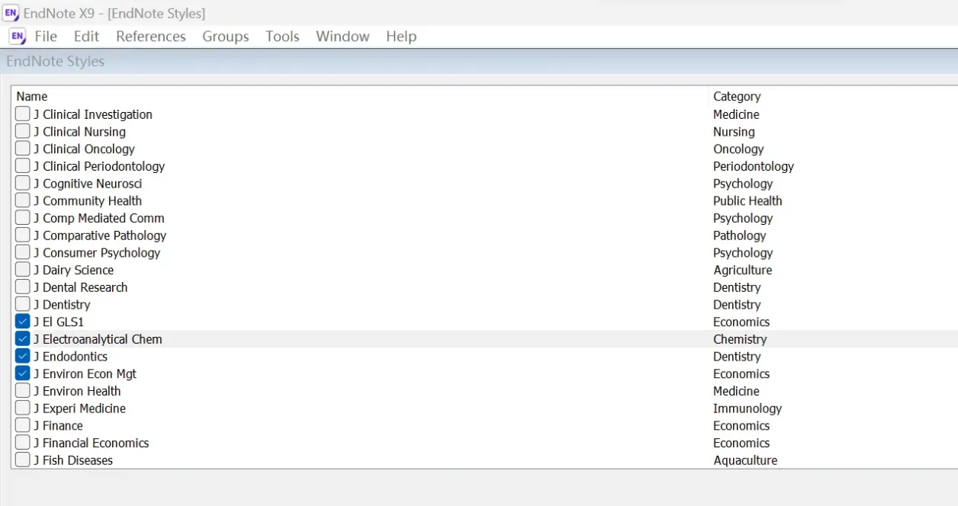
Task: Click the 'Pathology' category cell
Action: pyautogui.click(x=740, y=235)
